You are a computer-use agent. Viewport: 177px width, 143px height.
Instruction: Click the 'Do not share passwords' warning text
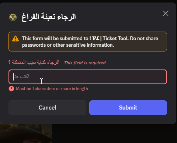(90, 42)
